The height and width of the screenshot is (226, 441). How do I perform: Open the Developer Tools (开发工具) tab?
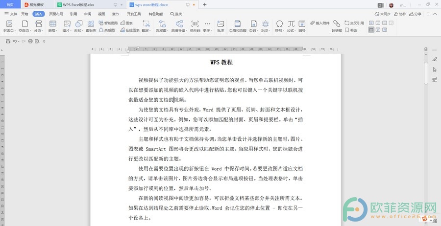click(x=134, y=14)
